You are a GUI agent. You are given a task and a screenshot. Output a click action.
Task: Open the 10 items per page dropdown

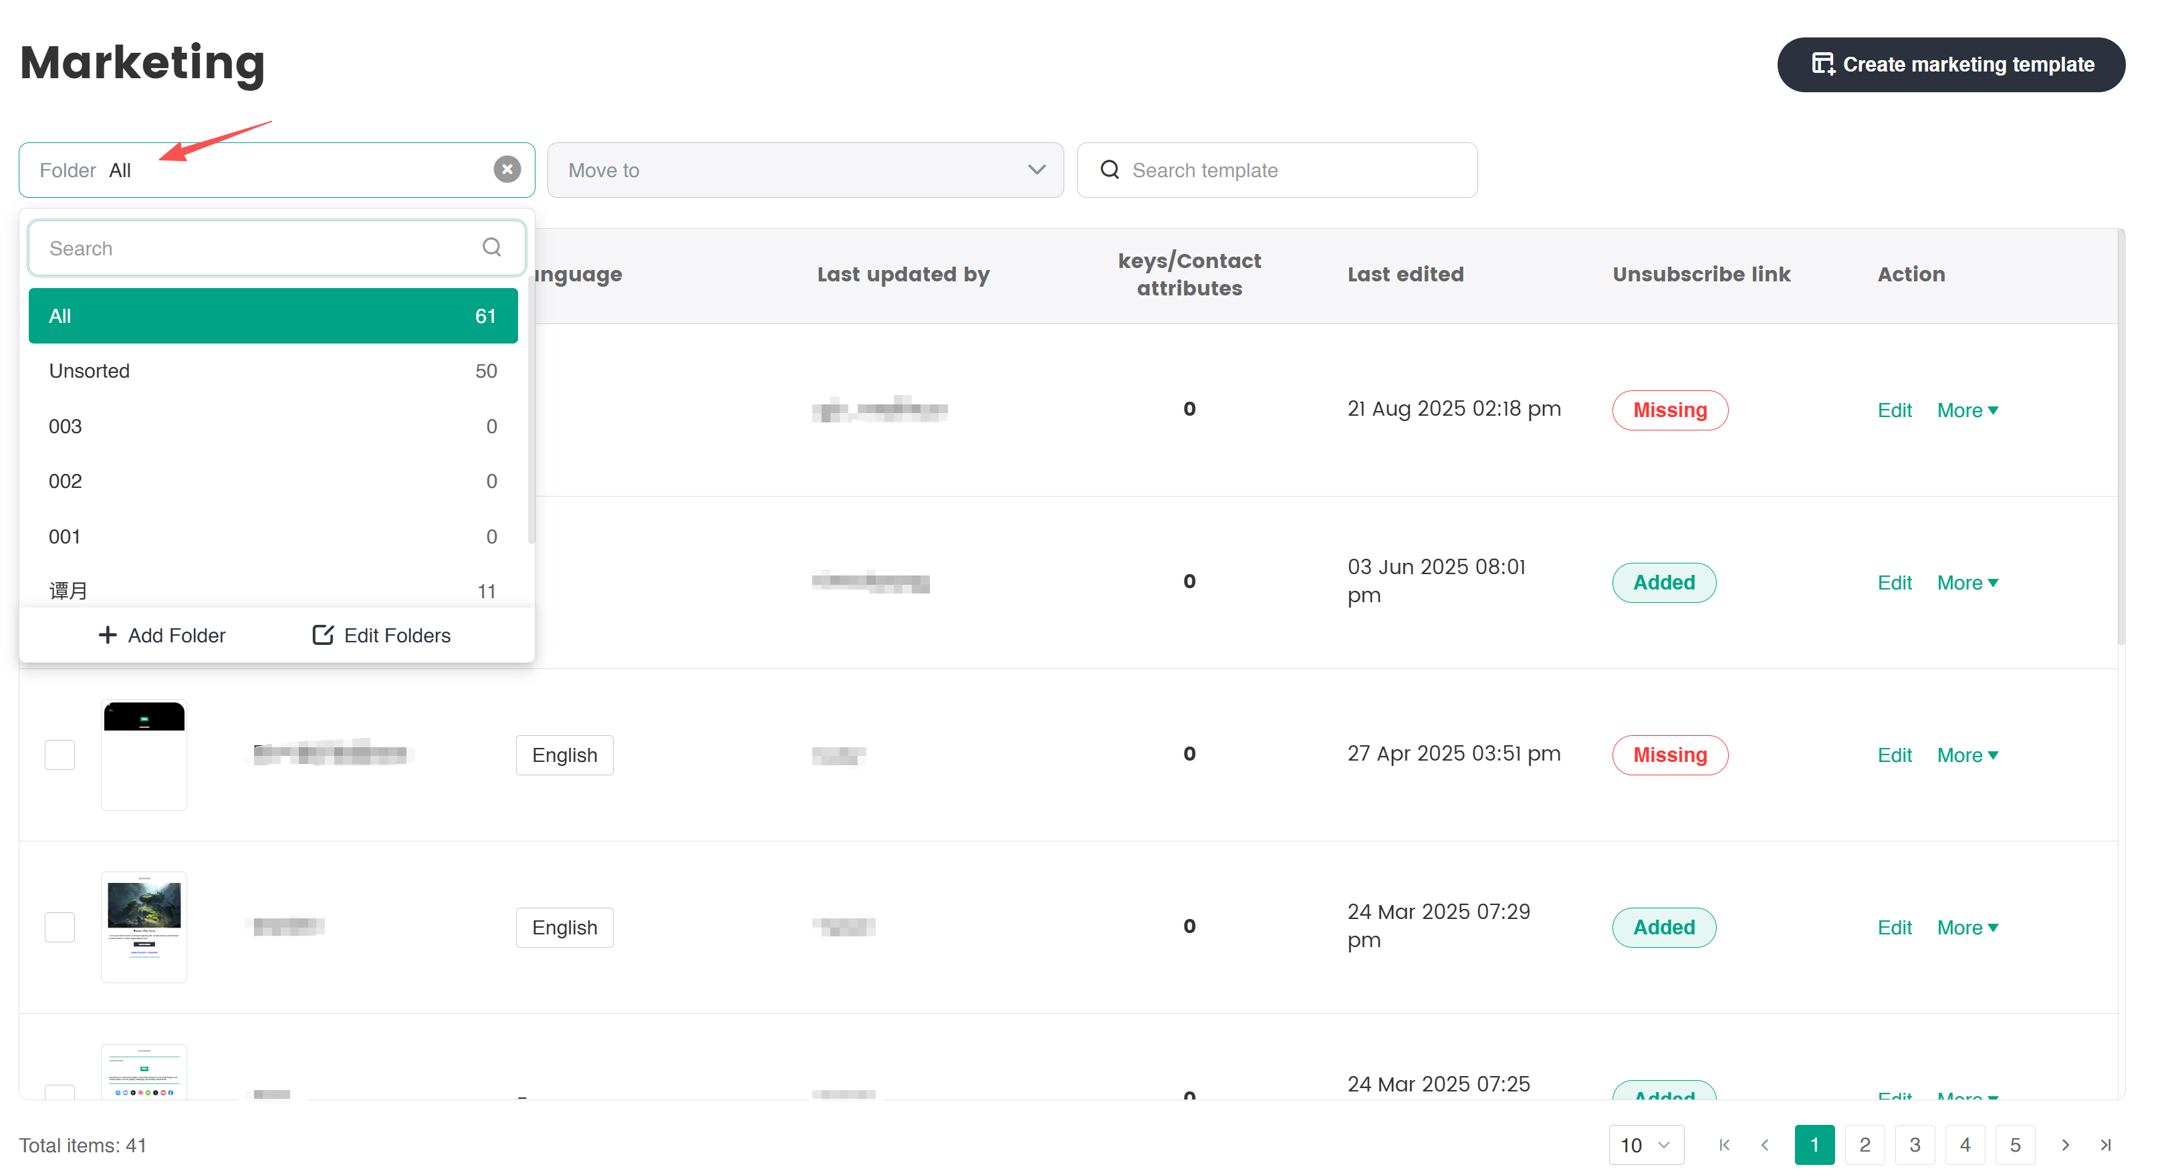1645,1145
